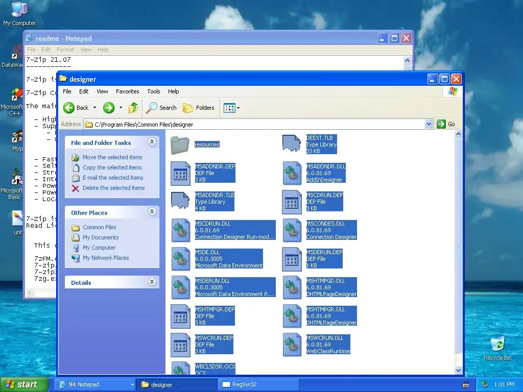Switch to RegSvr32 in the taskbar

[258, 385]
